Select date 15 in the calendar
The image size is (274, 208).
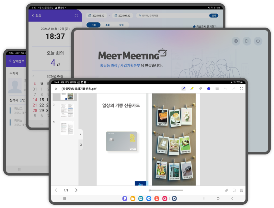click(x=41, y=100)
